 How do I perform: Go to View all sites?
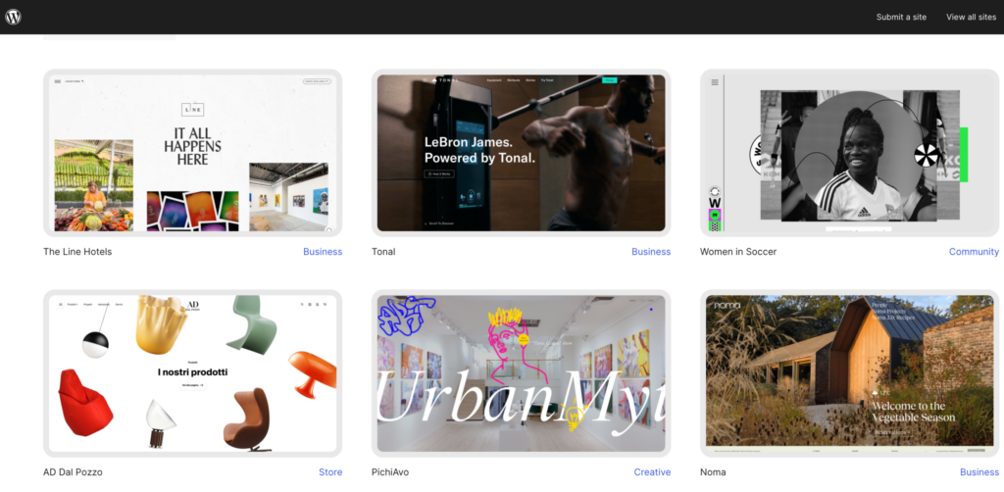(x=971, y=17)
